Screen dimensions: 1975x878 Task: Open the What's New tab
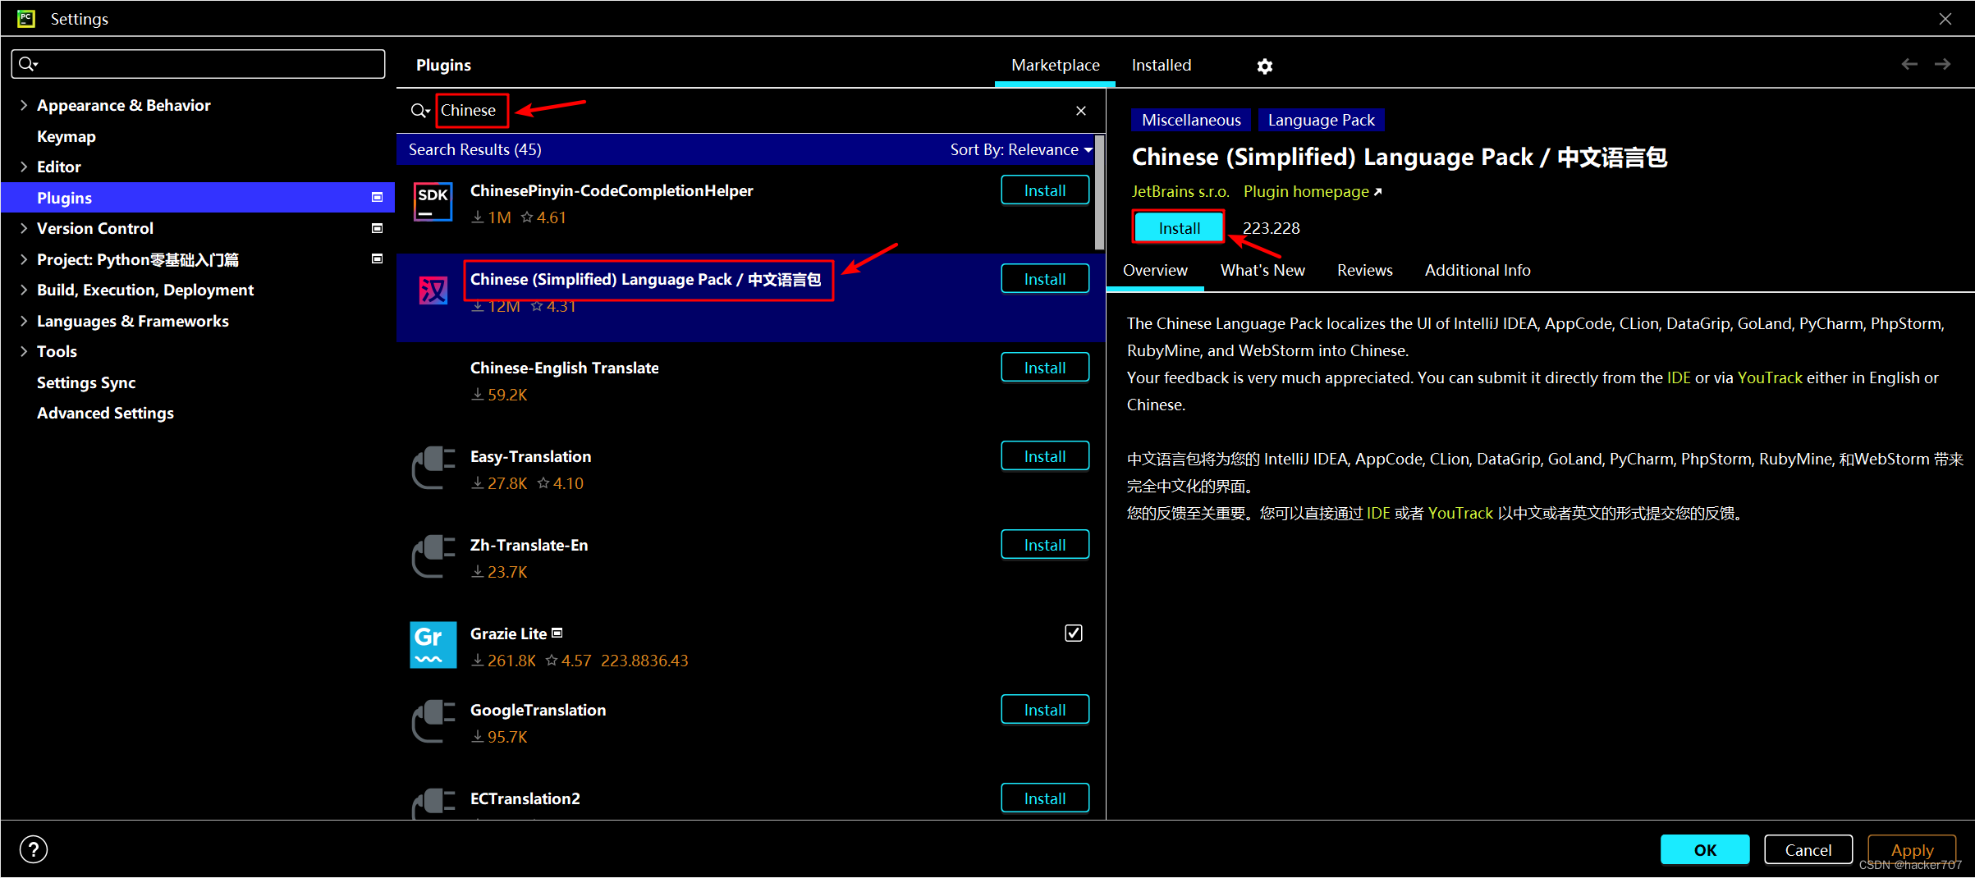[1262, 270]
